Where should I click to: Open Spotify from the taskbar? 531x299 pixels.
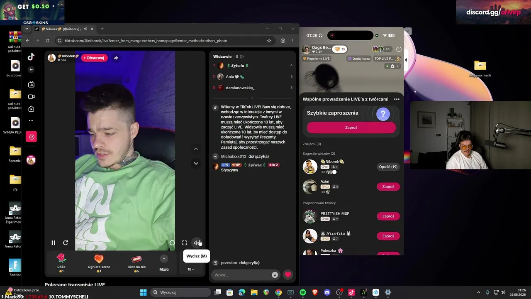tap(303, 292)
